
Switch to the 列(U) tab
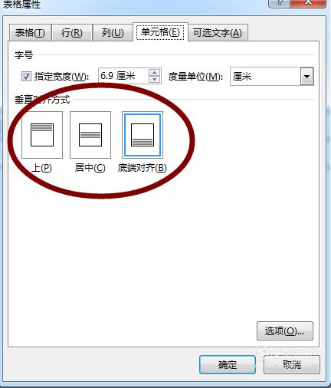coord(113,33)
